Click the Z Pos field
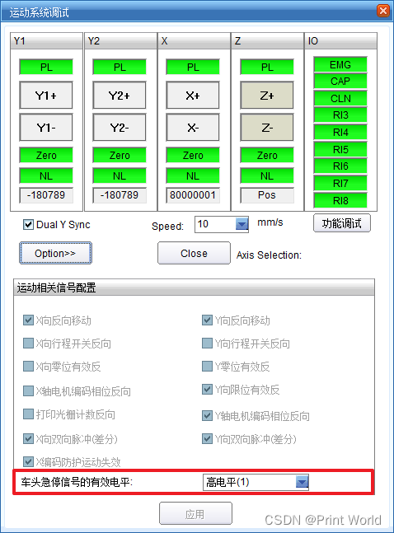 click(x=267, y=195)
